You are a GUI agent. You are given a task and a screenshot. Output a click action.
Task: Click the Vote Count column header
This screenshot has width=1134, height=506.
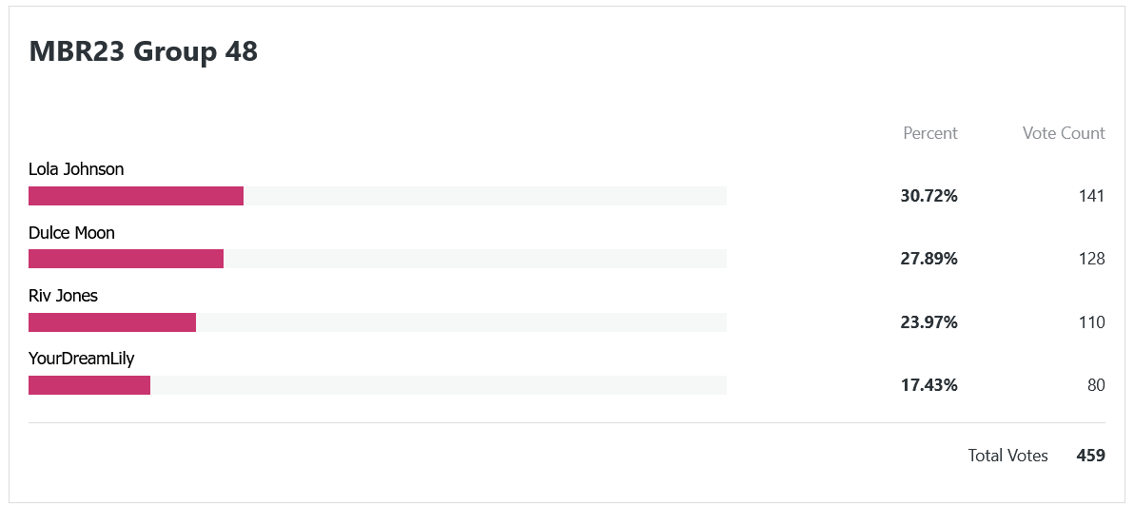point(1064,133)
